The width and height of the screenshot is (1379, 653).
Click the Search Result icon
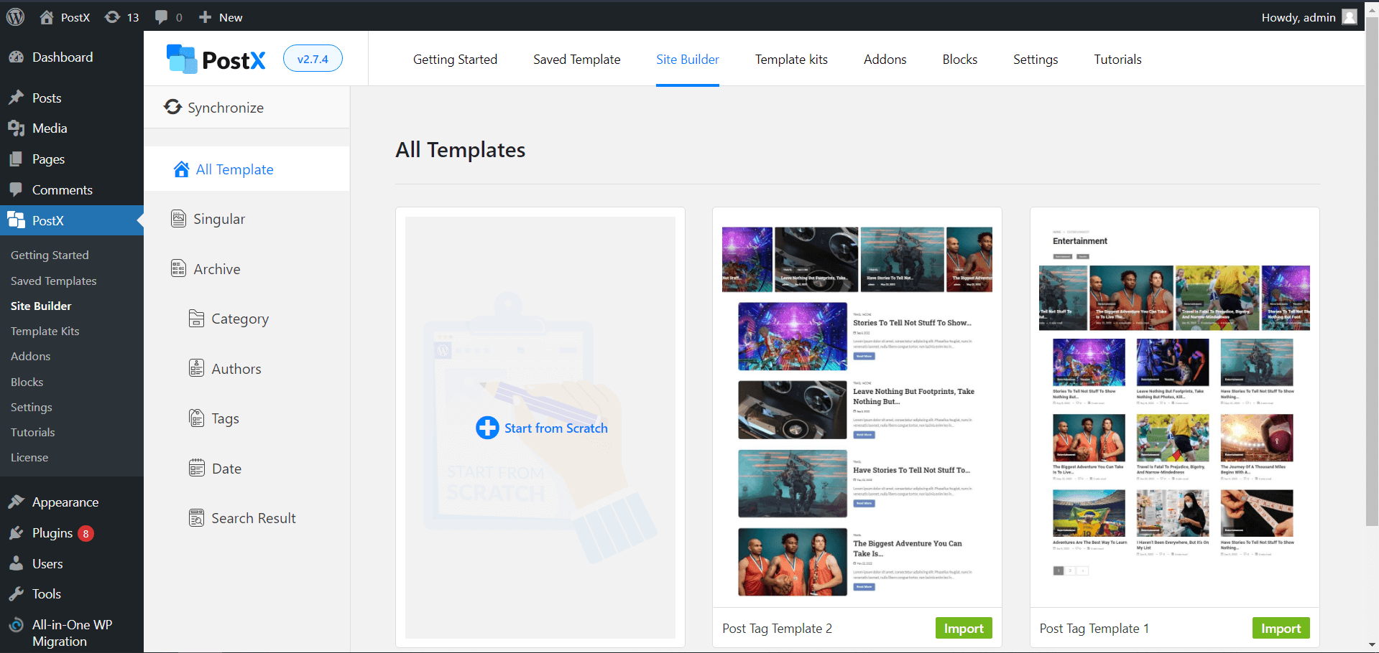point(196,518)
